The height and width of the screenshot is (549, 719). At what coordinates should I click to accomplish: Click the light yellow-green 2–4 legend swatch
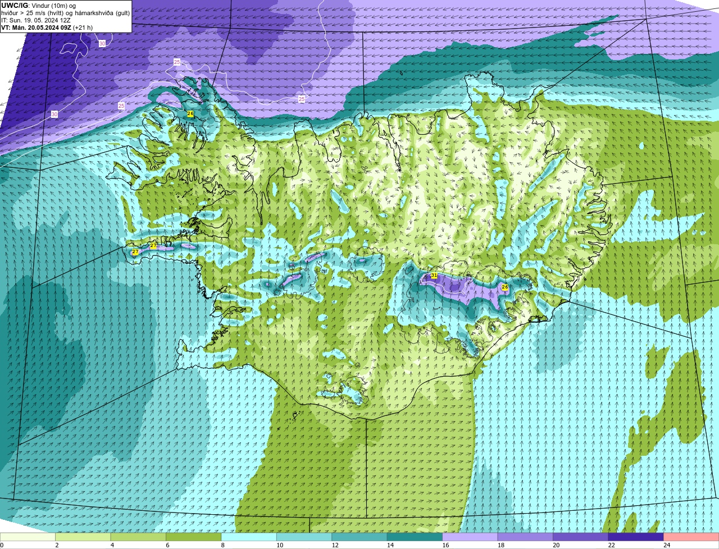pos(83,537)
